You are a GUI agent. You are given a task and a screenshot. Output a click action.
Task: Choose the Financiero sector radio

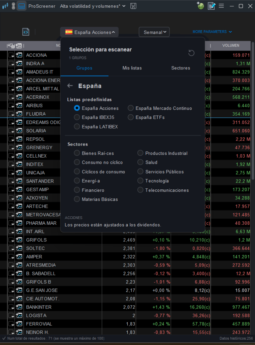(x=77, y=190)
